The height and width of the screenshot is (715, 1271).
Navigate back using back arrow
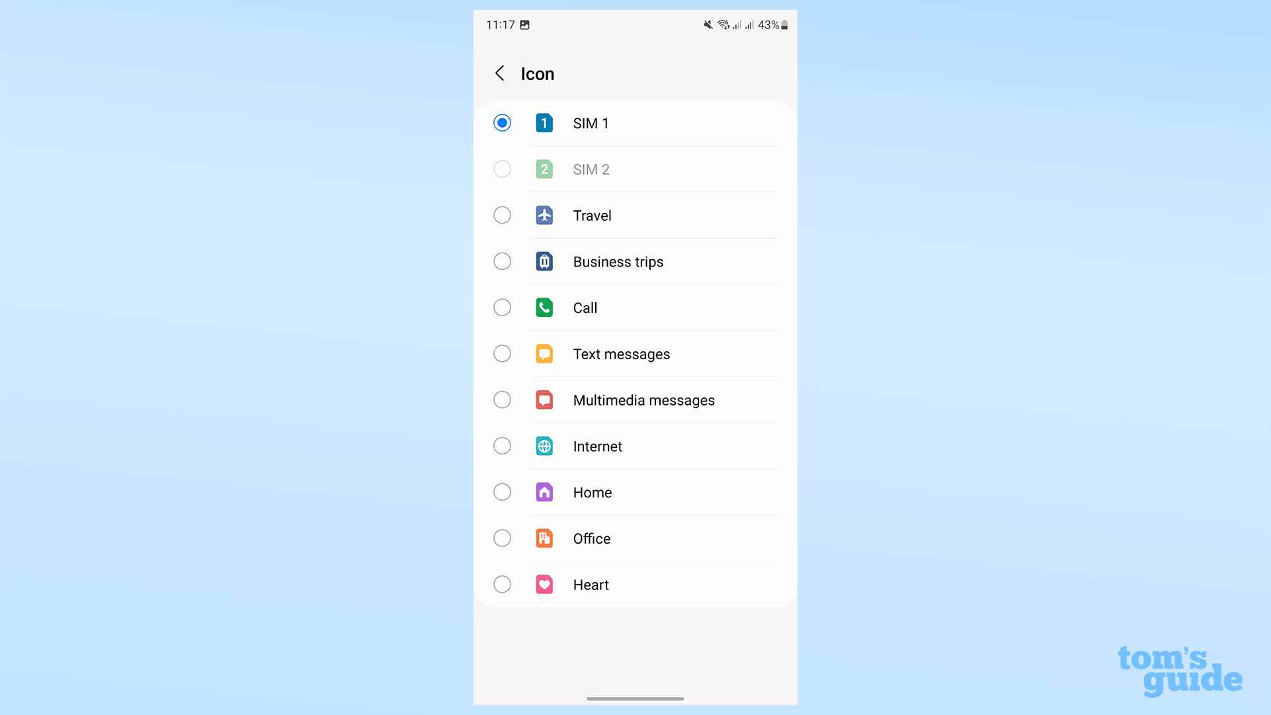click(x=499, y=73)
